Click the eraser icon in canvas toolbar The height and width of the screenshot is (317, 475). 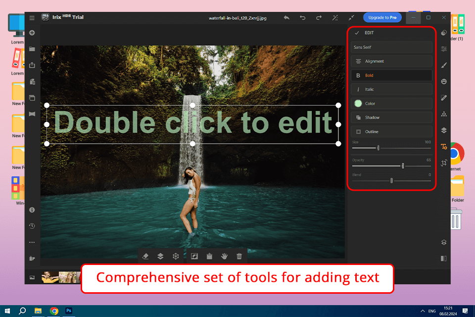145,257
